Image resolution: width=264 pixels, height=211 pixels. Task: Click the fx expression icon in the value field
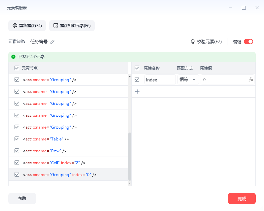tap(251, 79)
